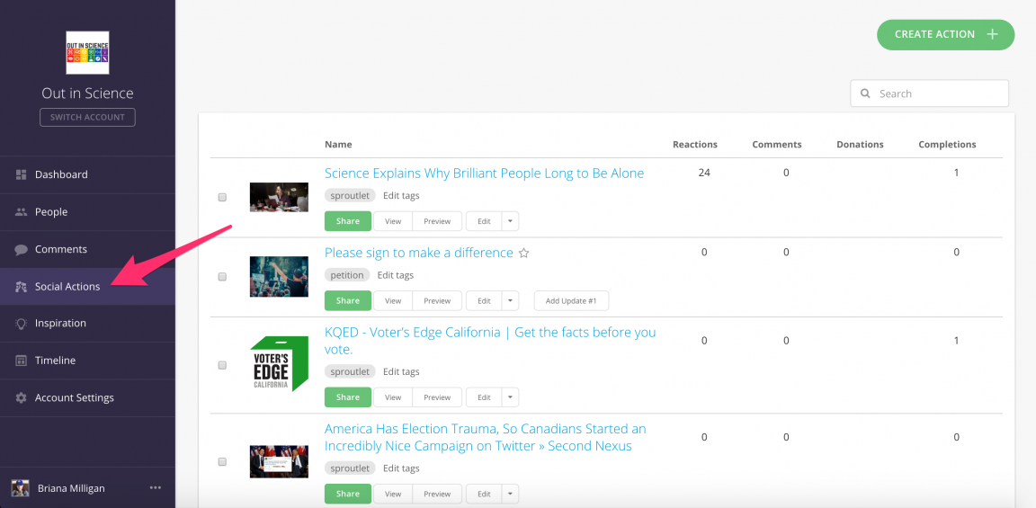Star the 'Please sign to make a difference' action
Viewport: 1036px width, 508px height.
(524, 254)
